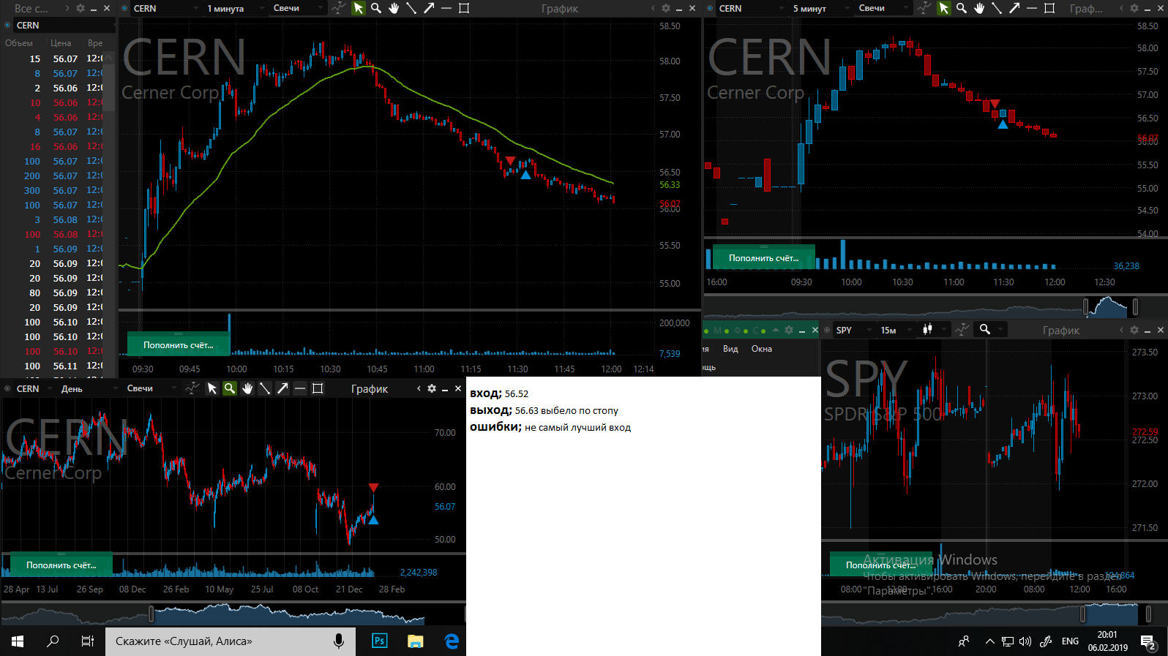Screen dimensions: 1168x656
Task: Select the hand pan tool in the 5-minute CERN chart
Action: point(979,8)
